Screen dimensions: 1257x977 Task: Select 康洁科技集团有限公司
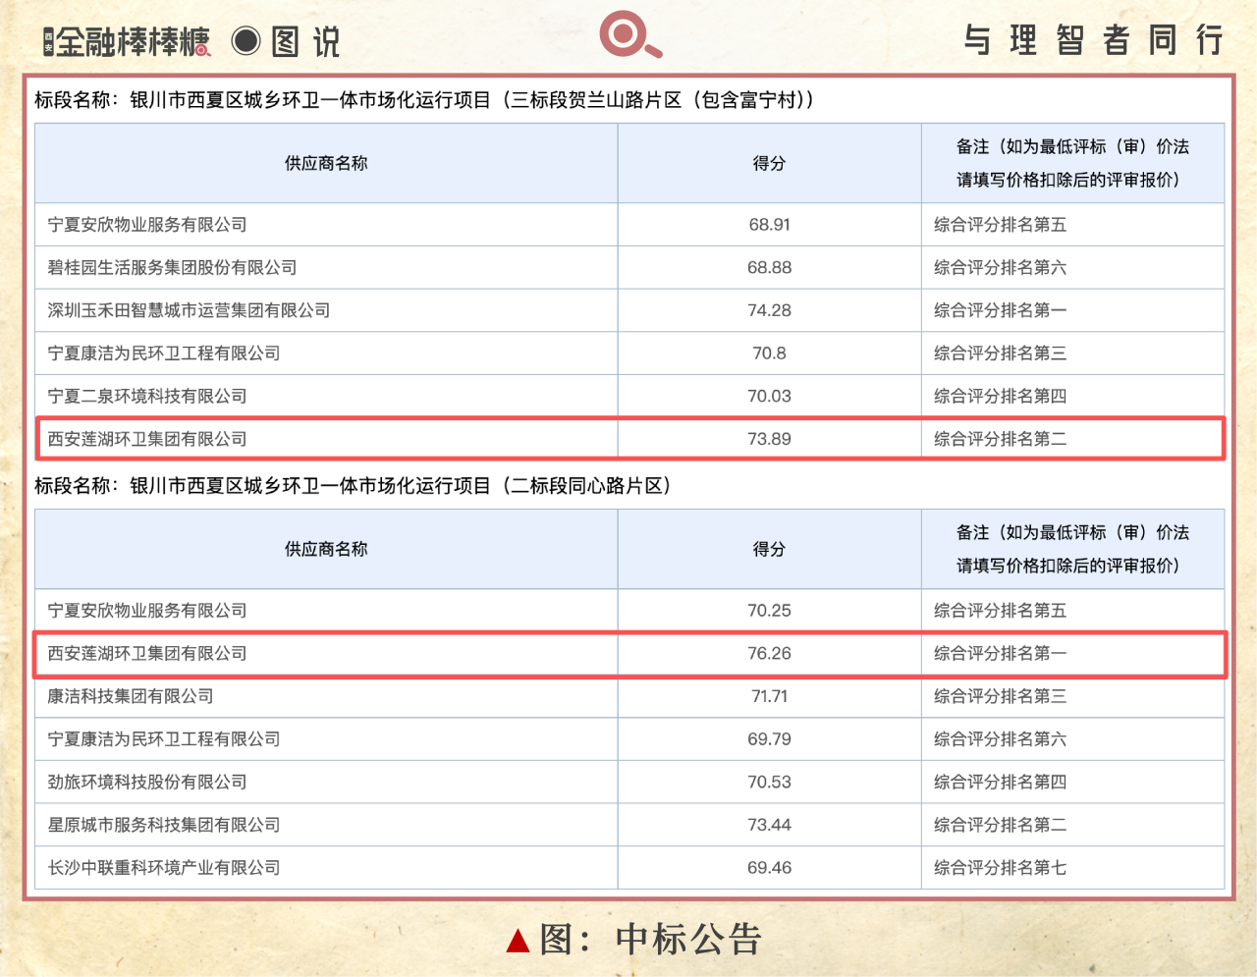(131, 696)
